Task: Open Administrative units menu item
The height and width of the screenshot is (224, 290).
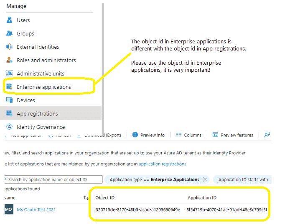Action: point(41,73)
